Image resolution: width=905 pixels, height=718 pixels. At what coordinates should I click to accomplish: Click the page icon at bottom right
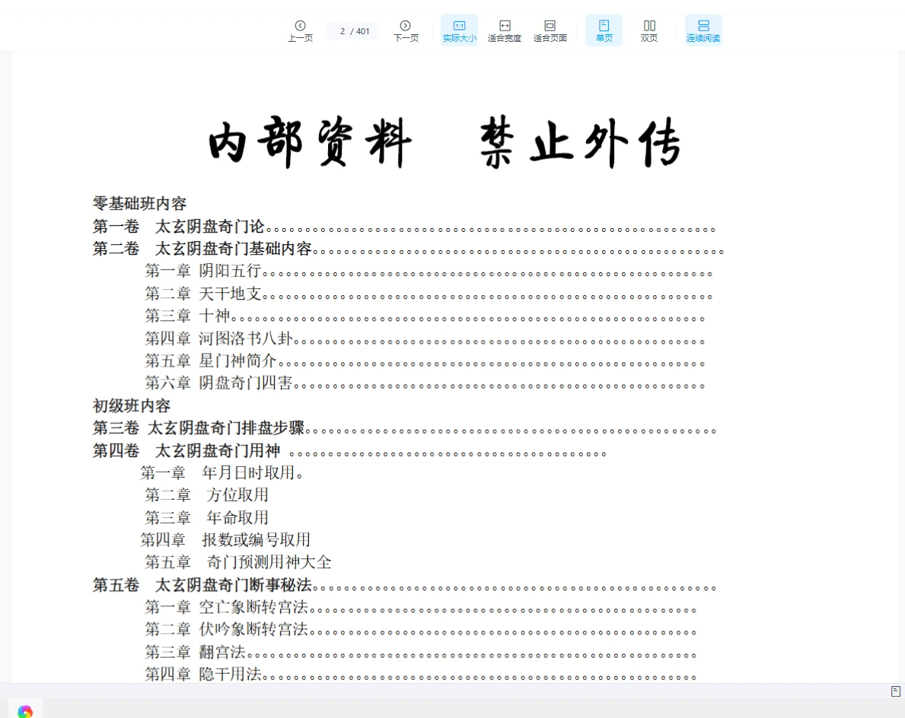click(895, 691)
